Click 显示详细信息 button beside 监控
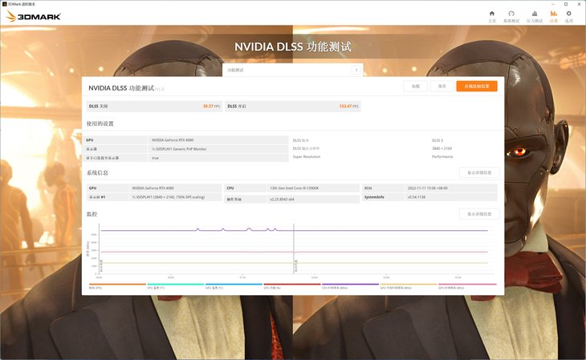The height and width of the screenshot is (360, 586). (x=479, y=214)
